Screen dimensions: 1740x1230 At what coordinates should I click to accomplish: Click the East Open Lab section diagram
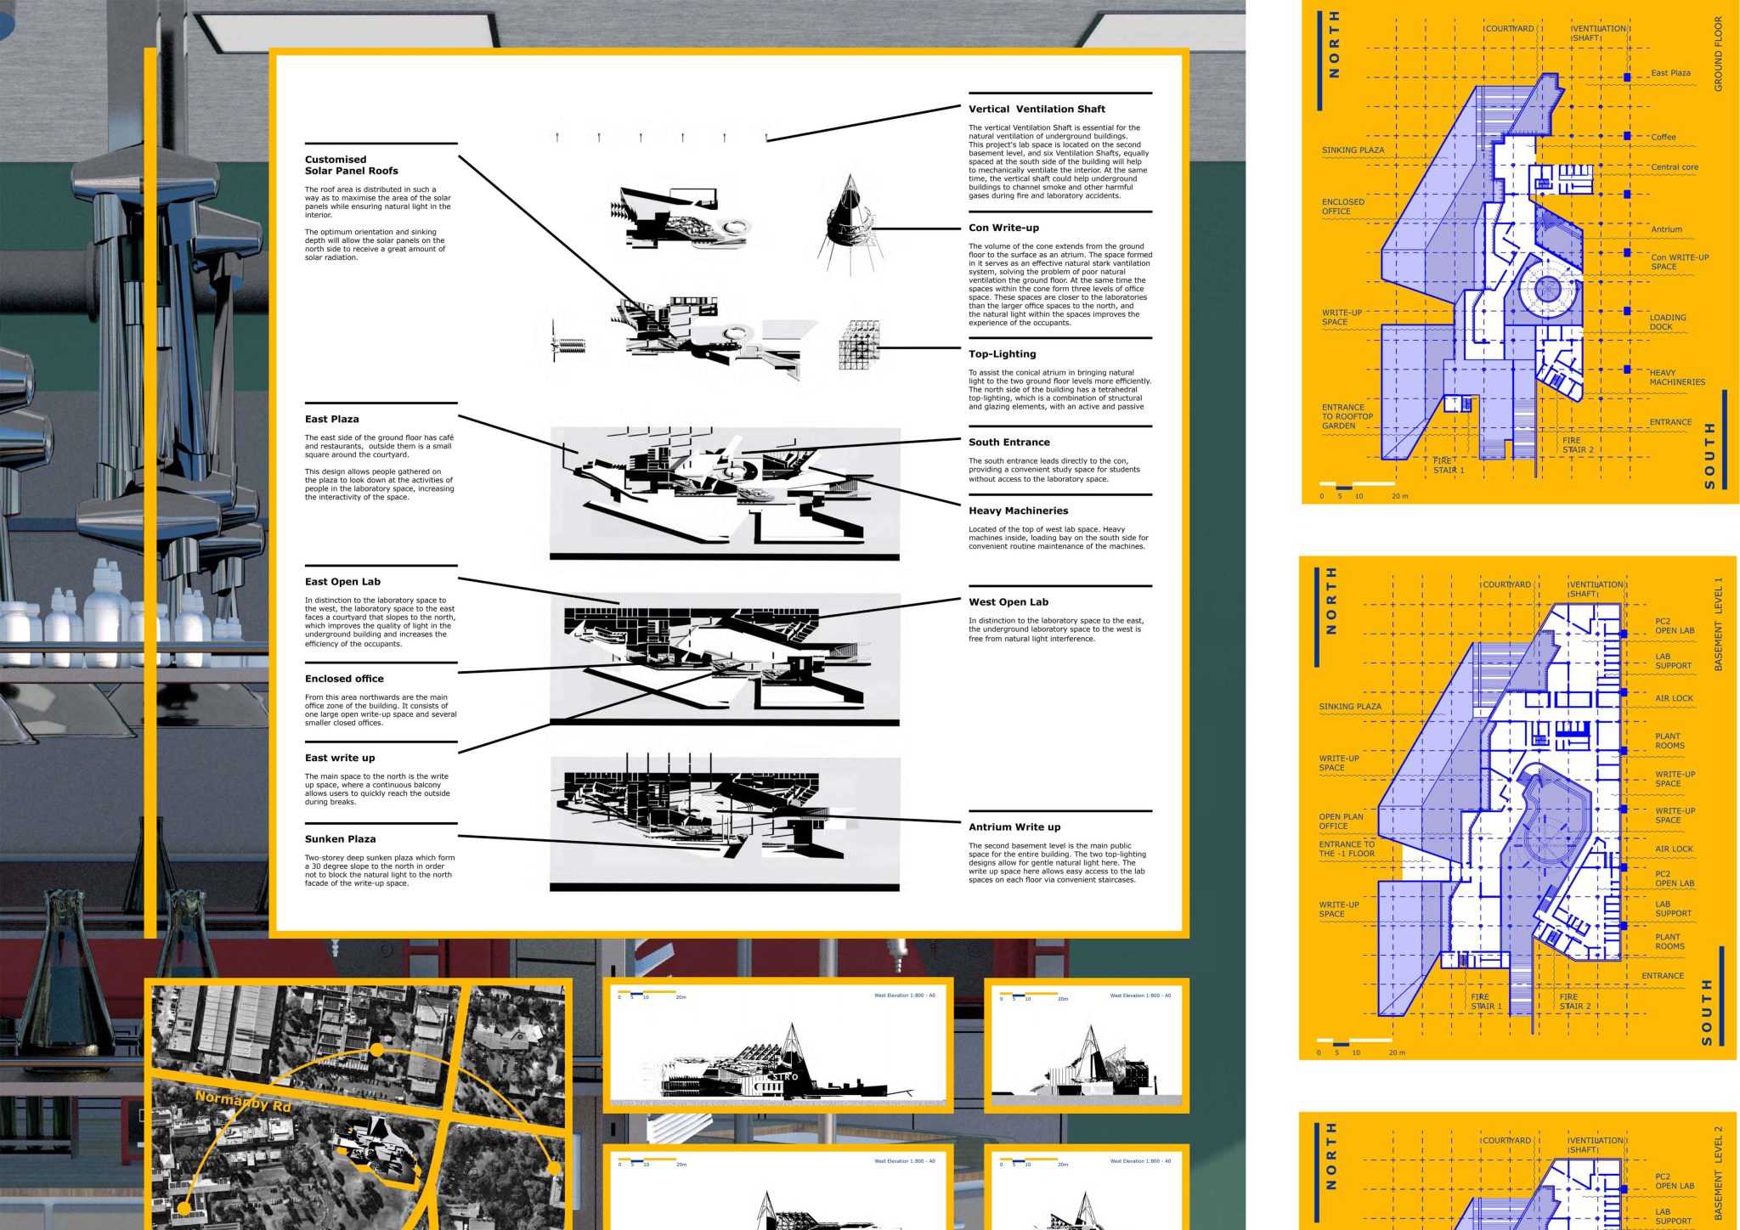724,658
